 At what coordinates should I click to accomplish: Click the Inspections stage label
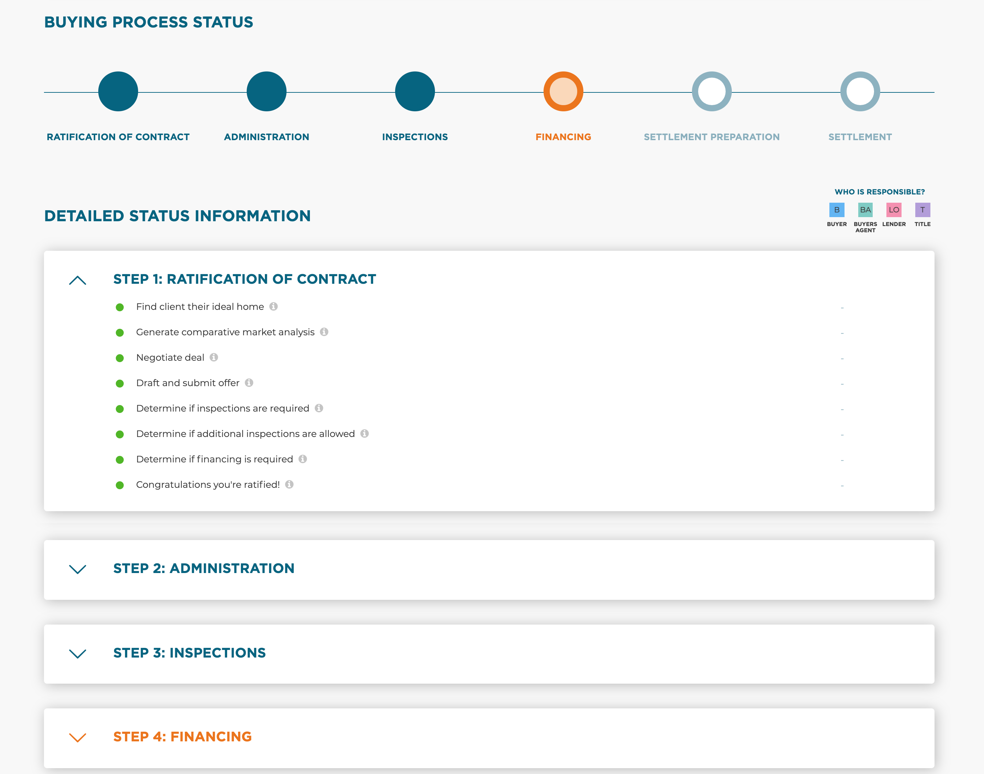pos(415,137)
